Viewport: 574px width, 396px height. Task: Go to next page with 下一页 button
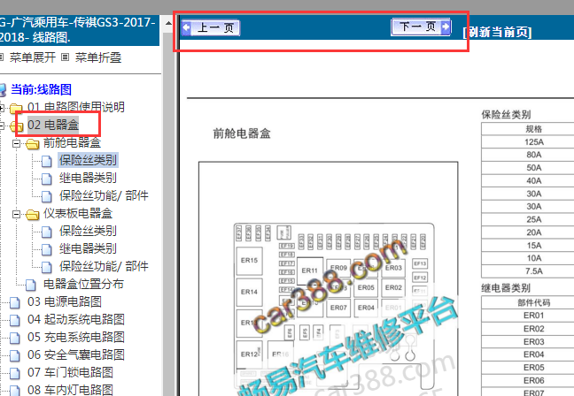[x=421, y=27]
